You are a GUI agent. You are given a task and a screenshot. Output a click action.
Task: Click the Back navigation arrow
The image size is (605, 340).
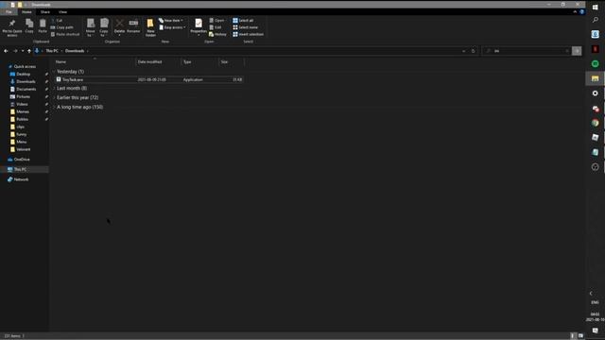6,51
